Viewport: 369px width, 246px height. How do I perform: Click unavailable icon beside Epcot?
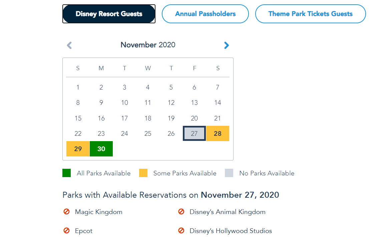[66, 230]
